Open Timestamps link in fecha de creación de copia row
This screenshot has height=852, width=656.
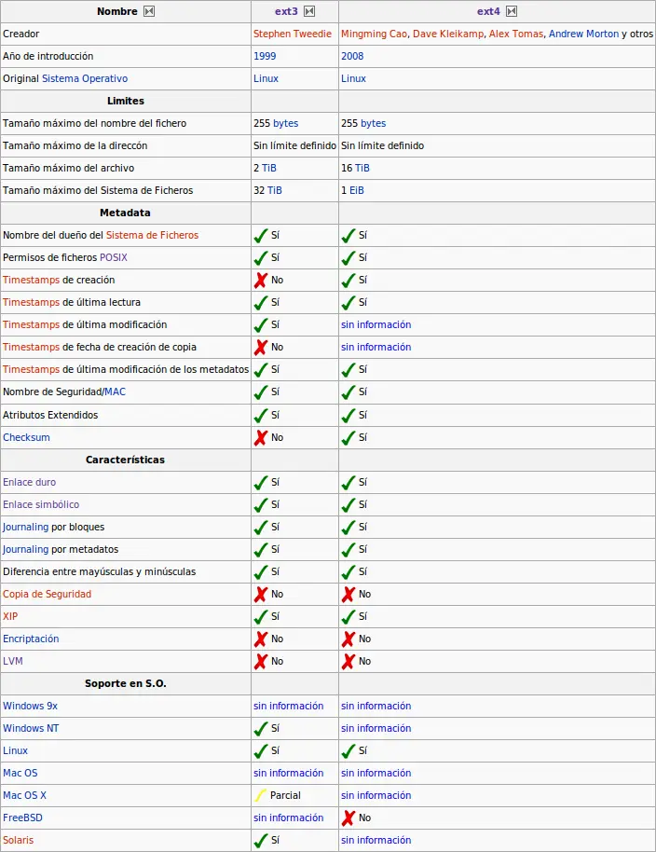[x=31, y=347]
